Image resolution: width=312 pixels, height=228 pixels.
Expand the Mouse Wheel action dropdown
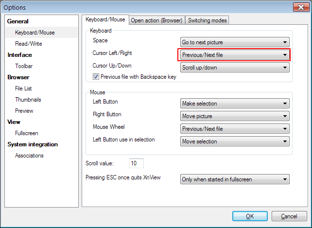point(235,129)
